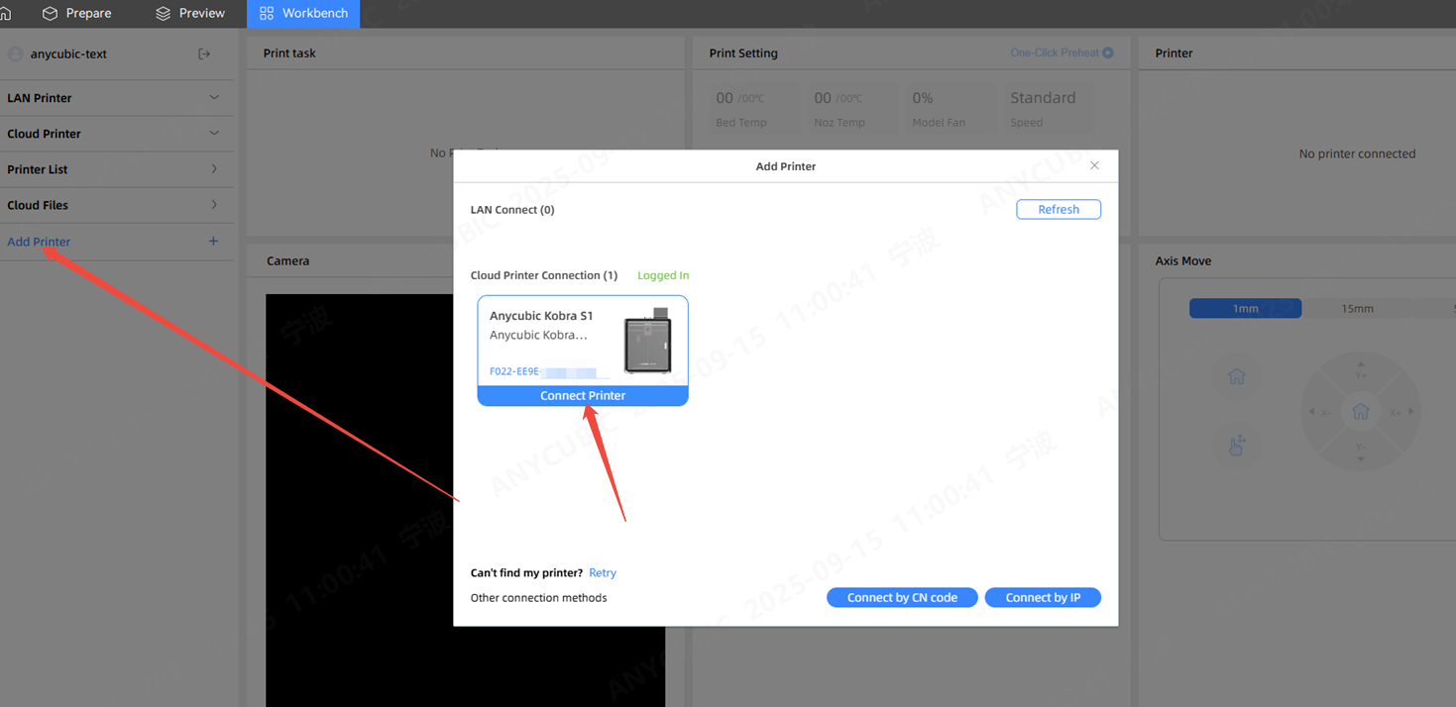The height and width of the screenshot is (707, 1456).
Task: Click the LAN Connect (0) label
Action: click(x=512, y=210)
